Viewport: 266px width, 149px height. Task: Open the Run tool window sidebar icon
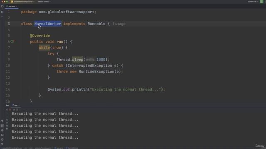(x=2, y=125)
